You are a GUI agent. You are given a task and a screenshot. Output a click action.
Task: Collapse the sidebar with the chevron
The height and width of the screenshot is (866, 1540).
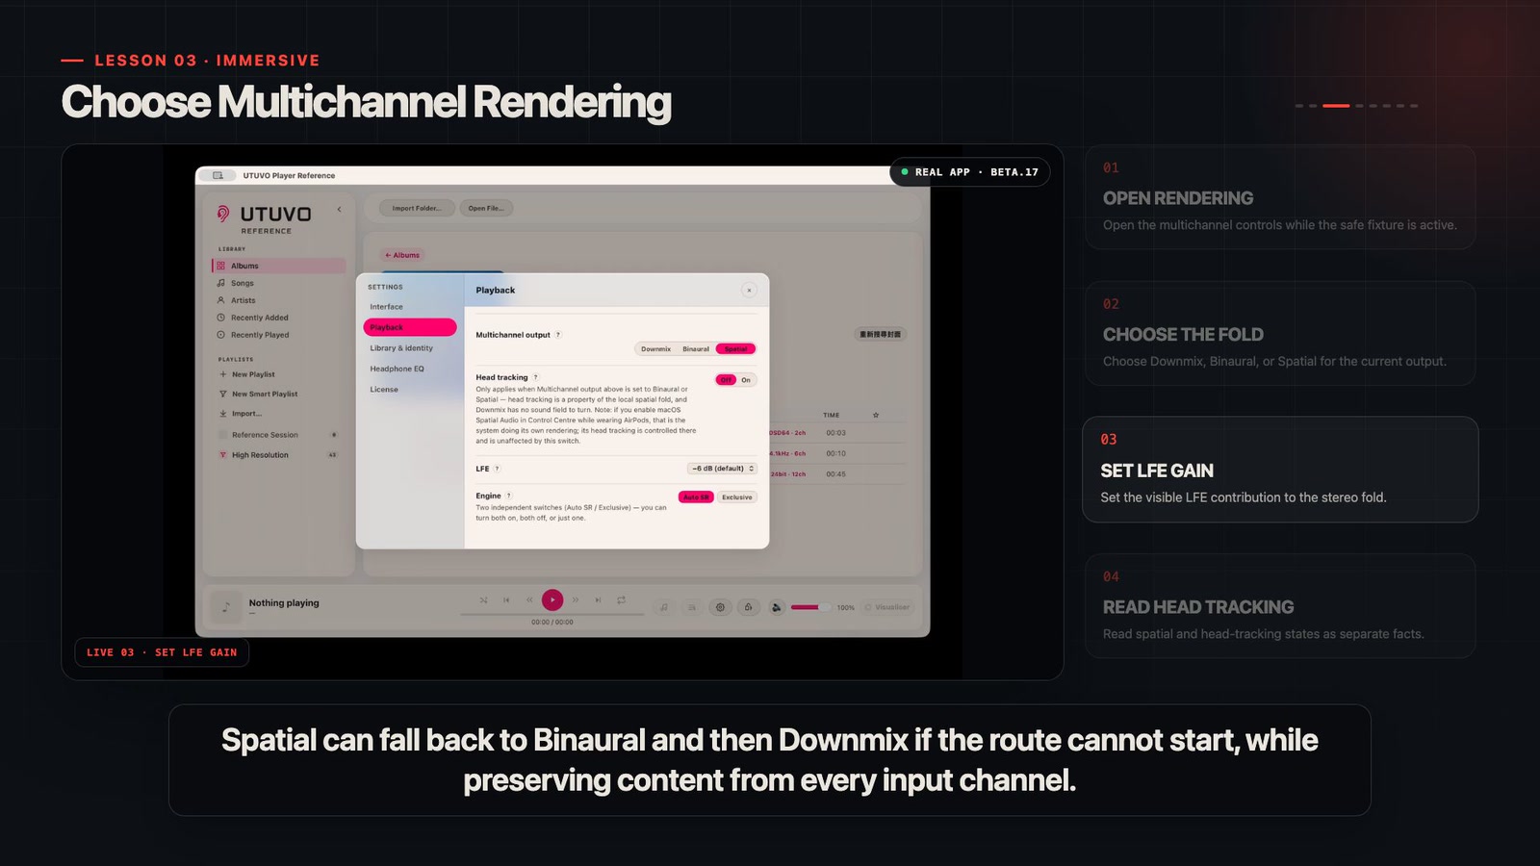click(339, 209)
